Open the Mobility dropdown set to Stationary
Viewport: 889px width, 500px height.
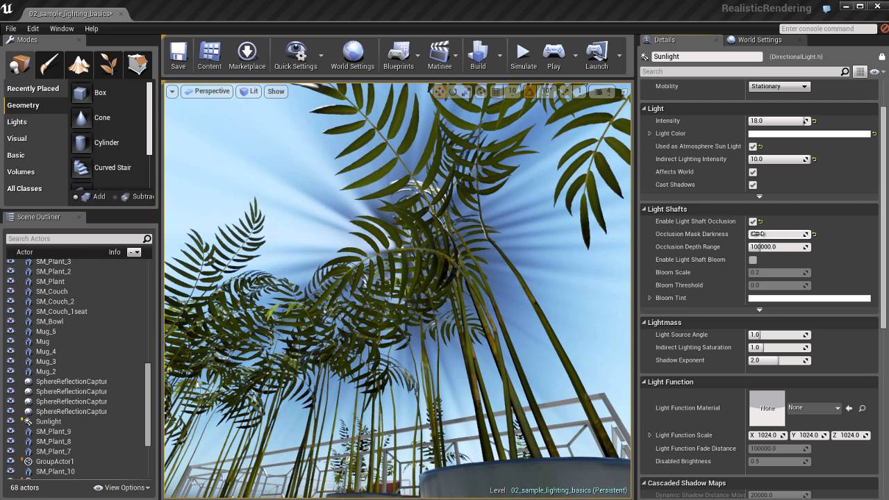779,87
